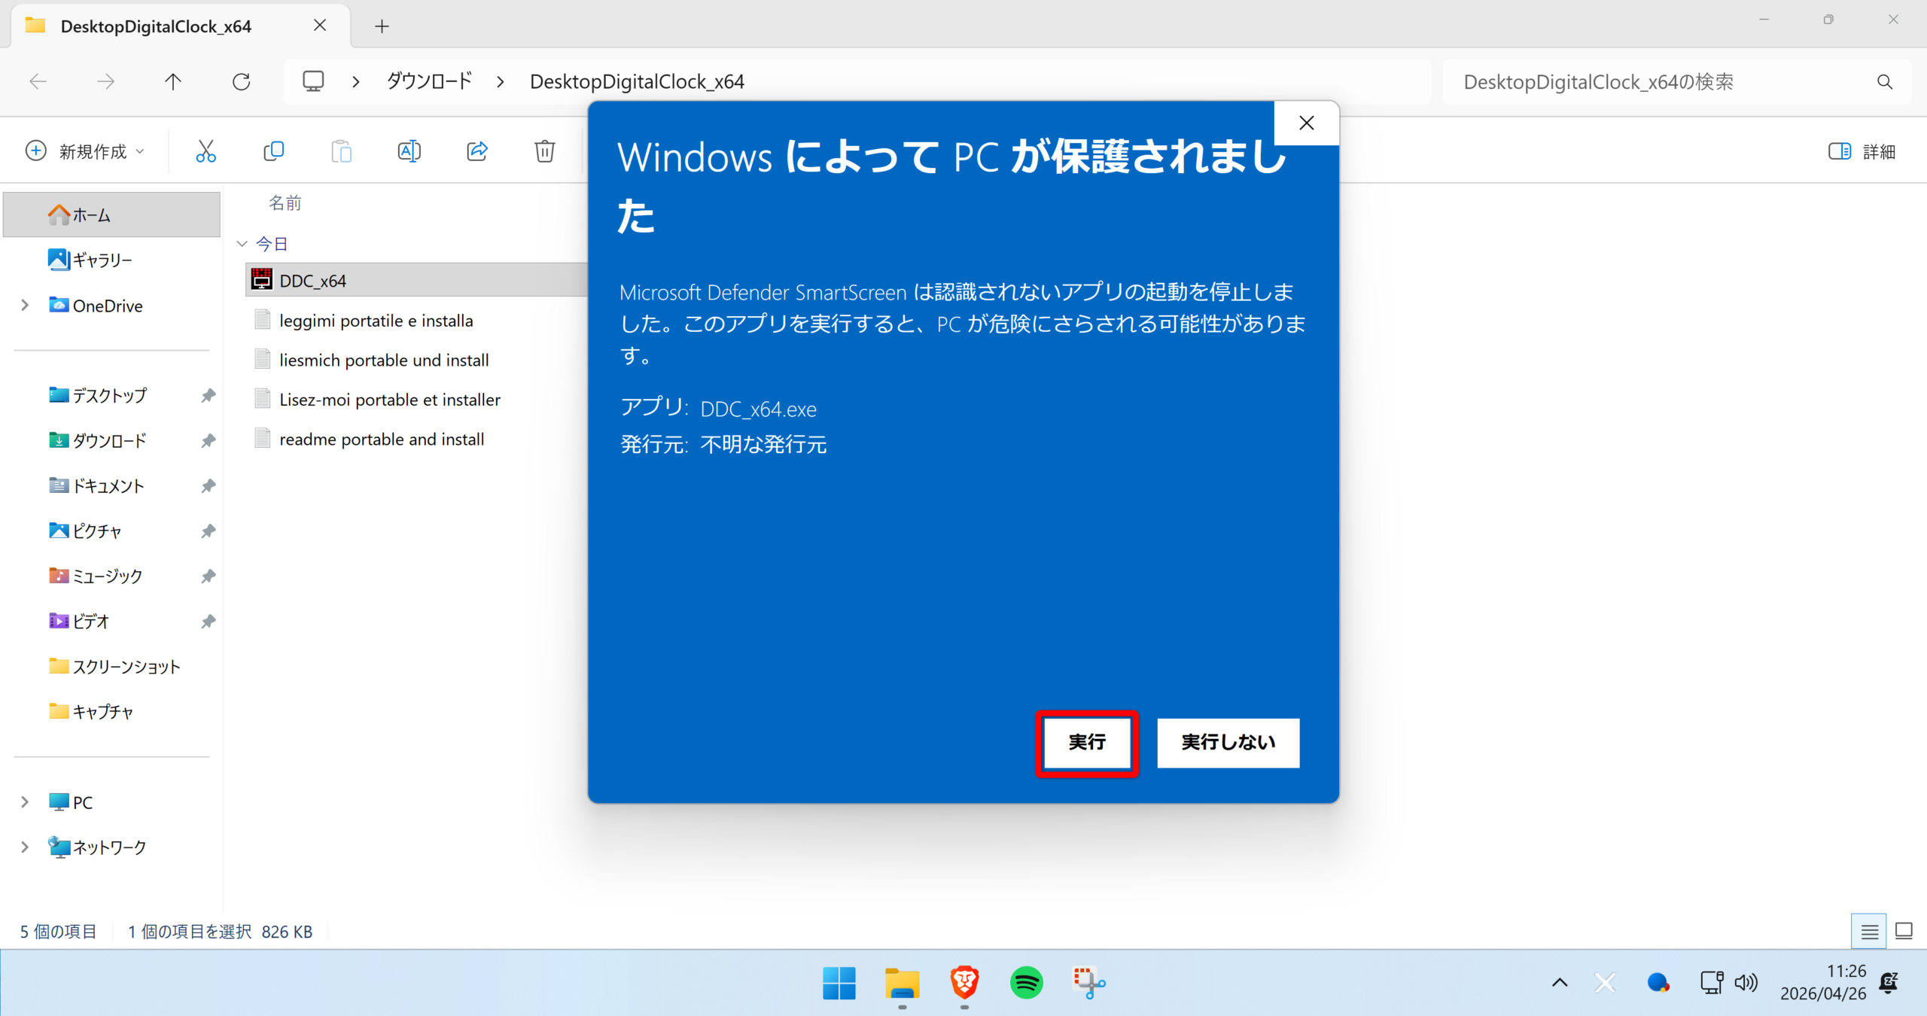Open Brave browser from the taskbar
1927x1016 pixels.
(x=964, y=982)
